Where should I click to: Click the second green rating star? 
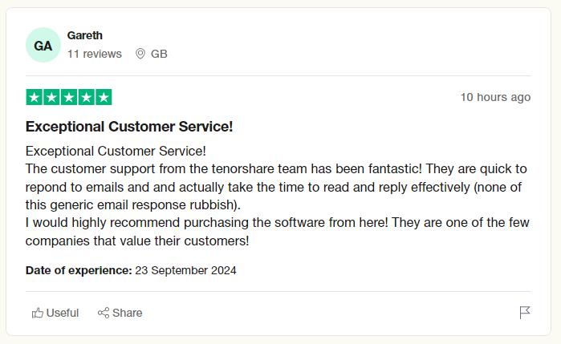point(51,97)
